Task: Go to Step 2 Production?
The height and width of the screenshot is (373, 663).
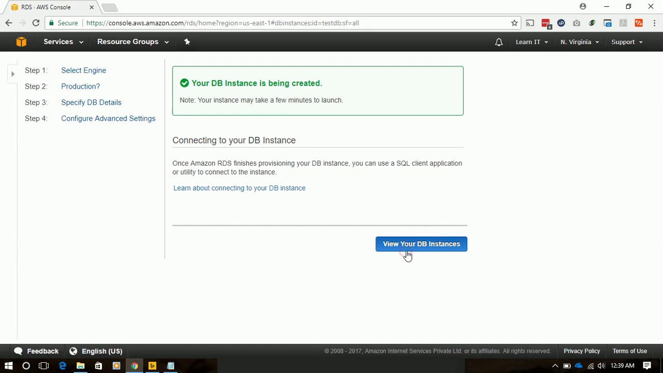Action: click(80, 87)
